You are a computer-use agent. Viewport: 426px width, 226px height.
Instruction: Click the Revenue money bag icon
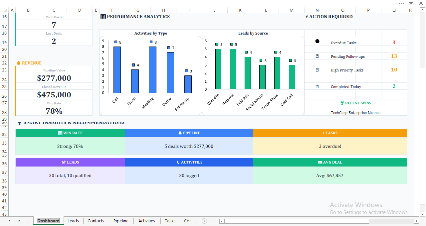[19, 63]
